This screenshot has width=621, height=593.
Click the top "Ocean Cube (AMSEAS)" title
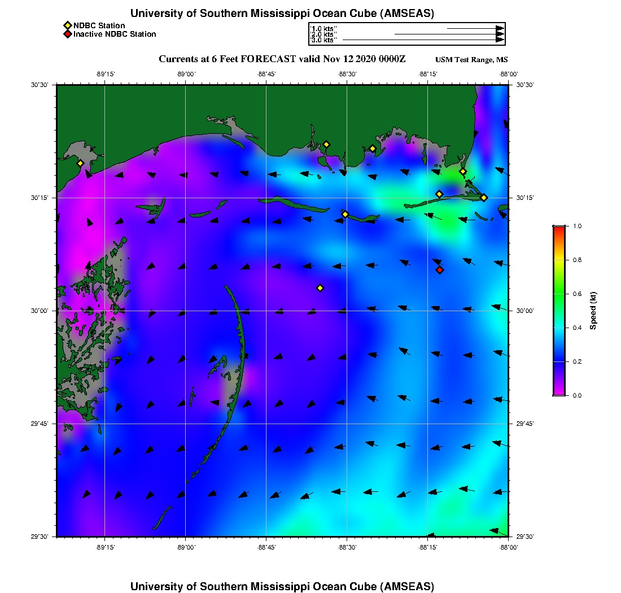point(282,14)
